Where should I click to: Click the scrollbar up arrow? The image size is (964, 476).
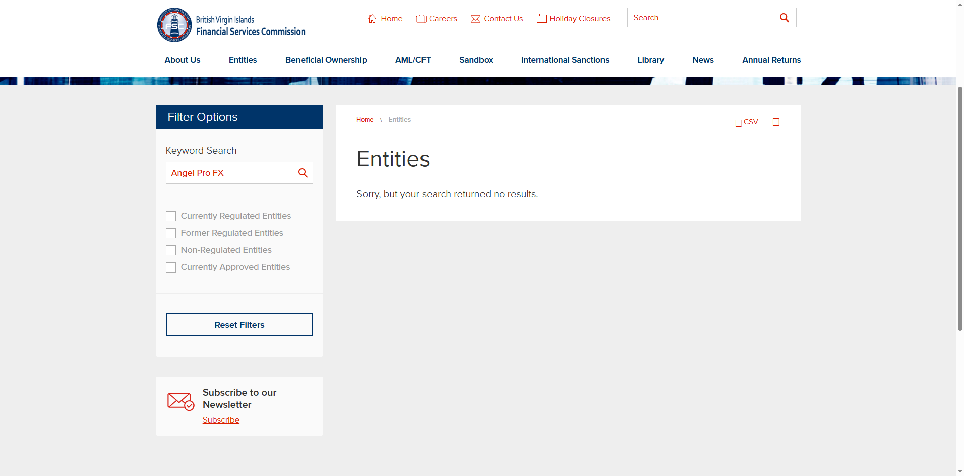point(960,4)
